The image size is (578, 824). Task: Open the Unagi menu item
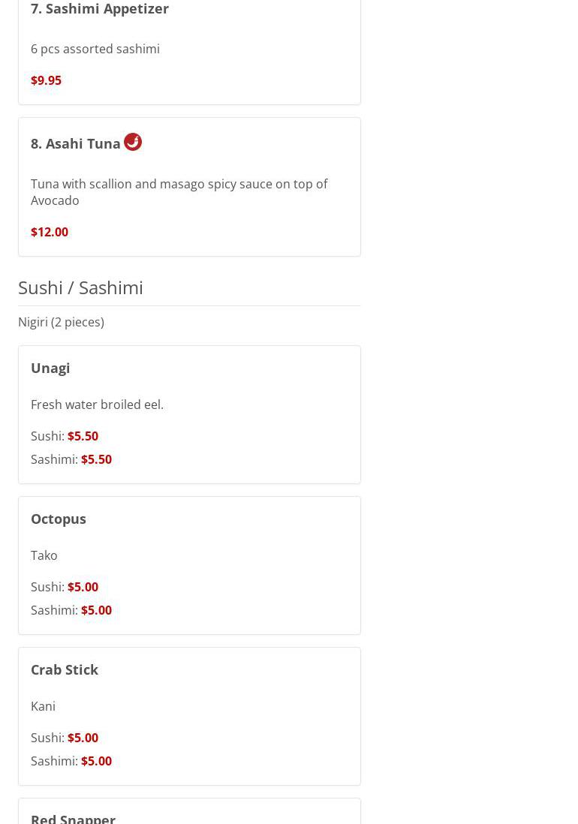coord(50,368)
